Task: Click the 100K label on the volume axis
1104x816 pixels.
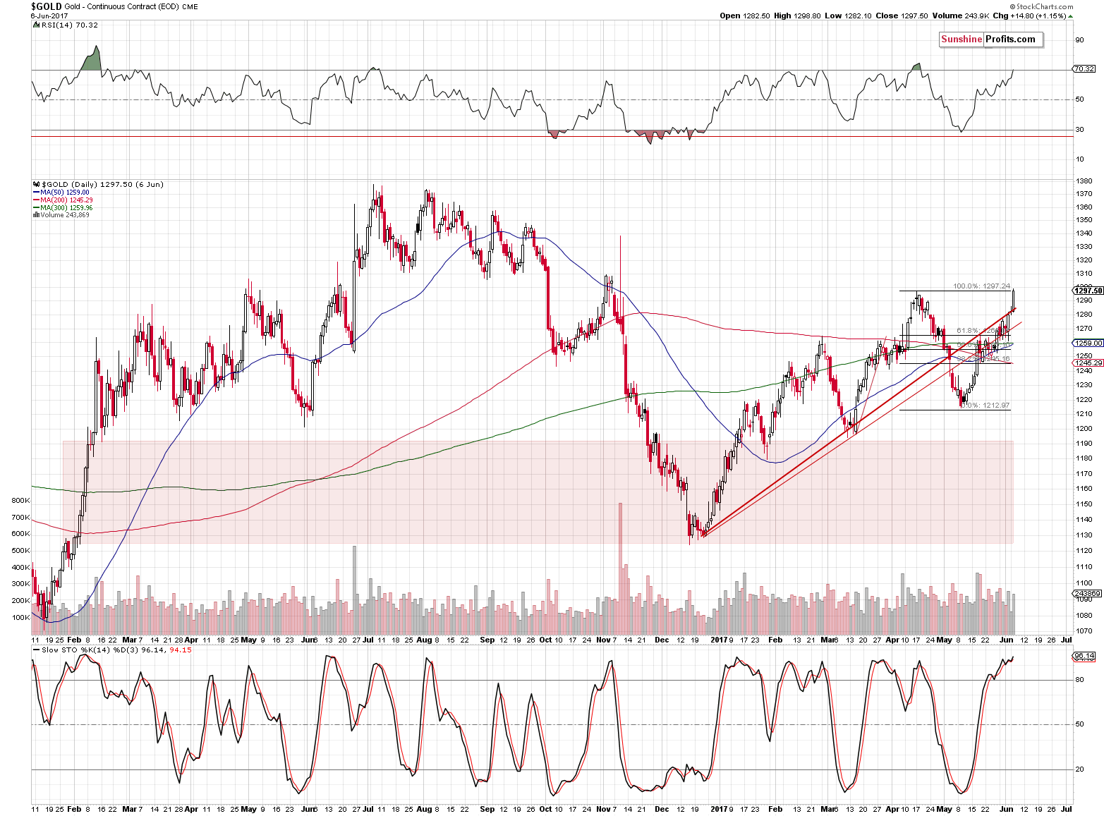Action: pyautogui.click(x=21, y=618)
